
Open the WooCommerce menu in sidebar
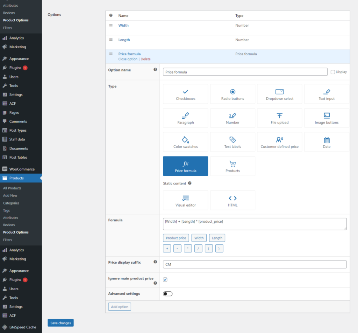[22, 169]
